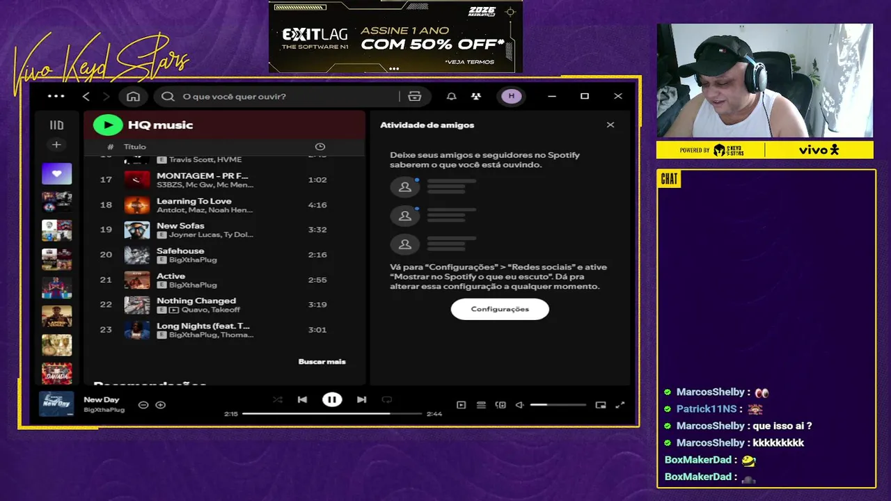Open now-playing artist BigXthaPlug

tap(104, 410)
